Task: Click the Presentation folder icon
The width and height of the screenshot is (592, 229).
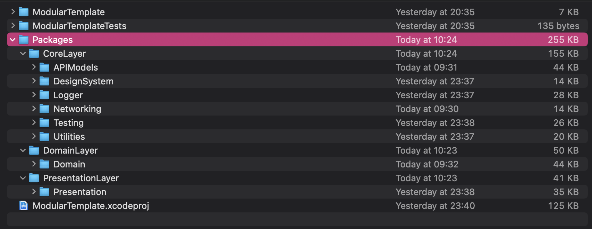Action: [x=44, y=192]
